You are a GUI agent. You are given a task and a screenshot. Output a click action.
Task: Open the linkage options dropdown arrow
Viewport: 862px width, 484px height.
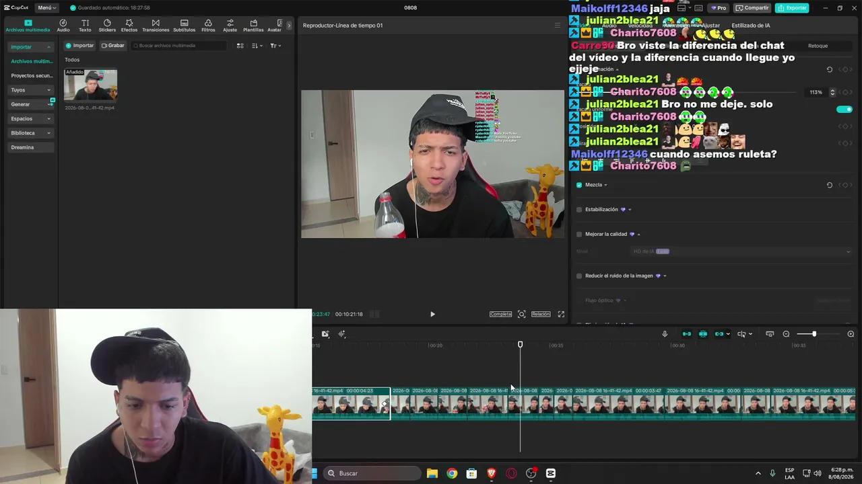click(x=728, y=334)
